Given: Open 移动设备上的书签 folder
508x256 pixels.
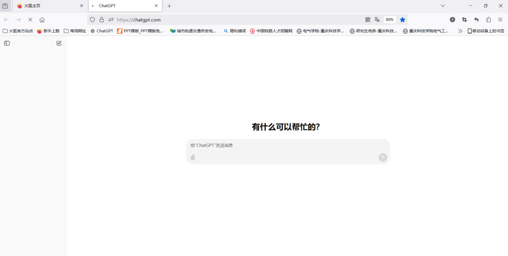Looking at the screenshot, I should [x=486, y=31].
